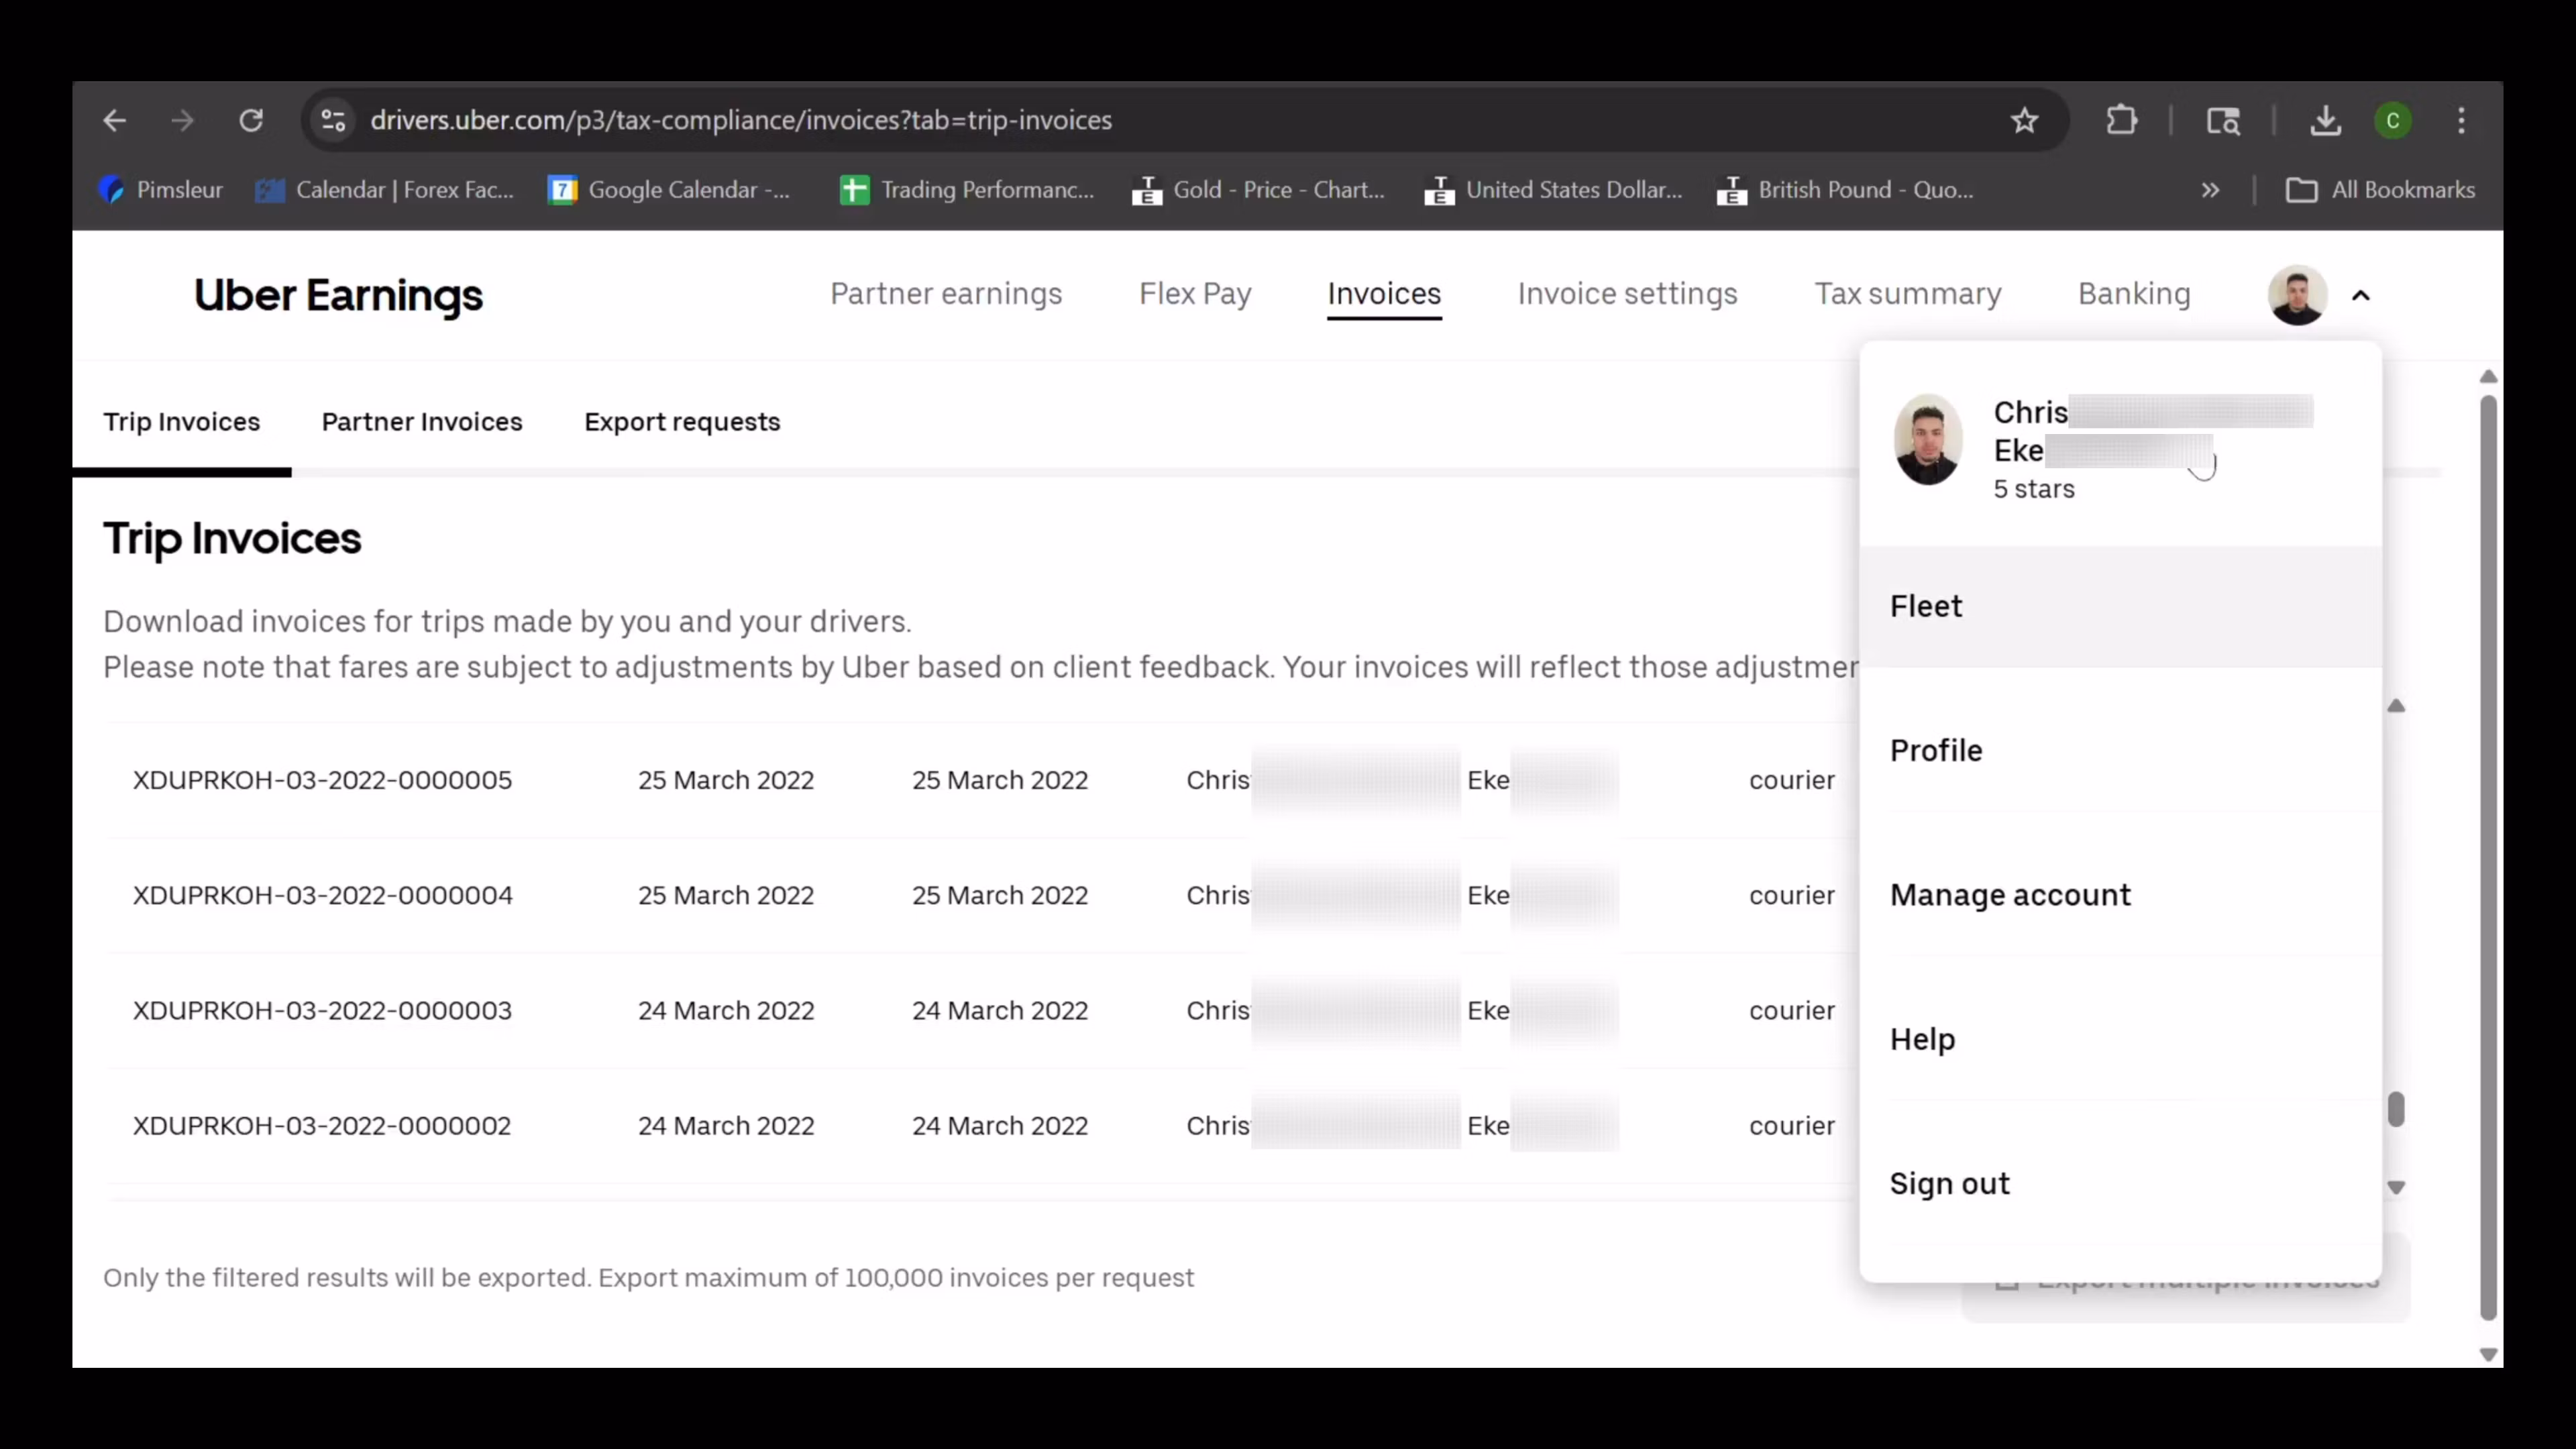This screenshot has height=1449, width=2576.
Task: Click invoice XDUPRKOH-03-2022-0000002
Action: 322,1126
